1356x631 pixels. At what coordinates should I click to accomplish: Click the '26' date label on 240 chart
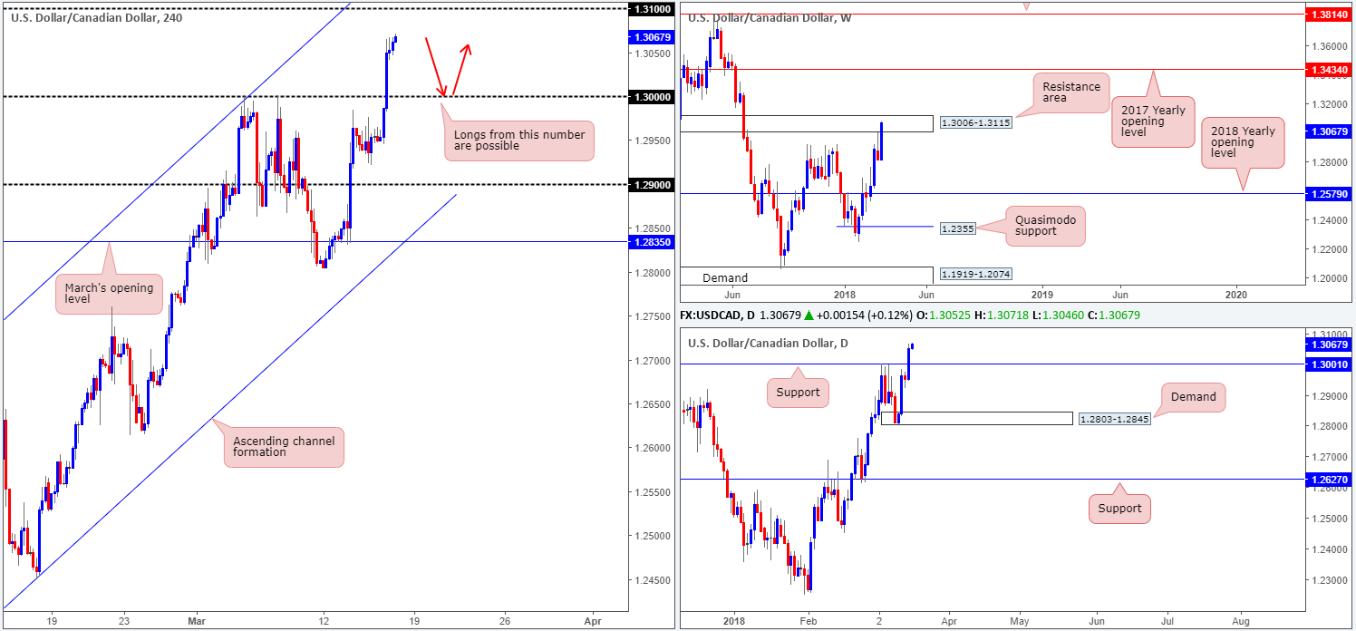tap(504, 621)
